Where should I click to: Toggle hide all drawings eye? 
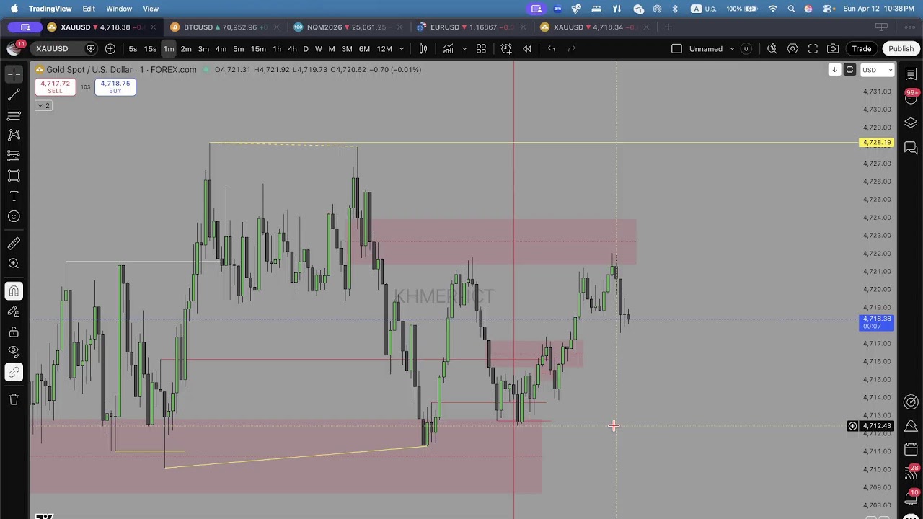click(x=14, y=352)
